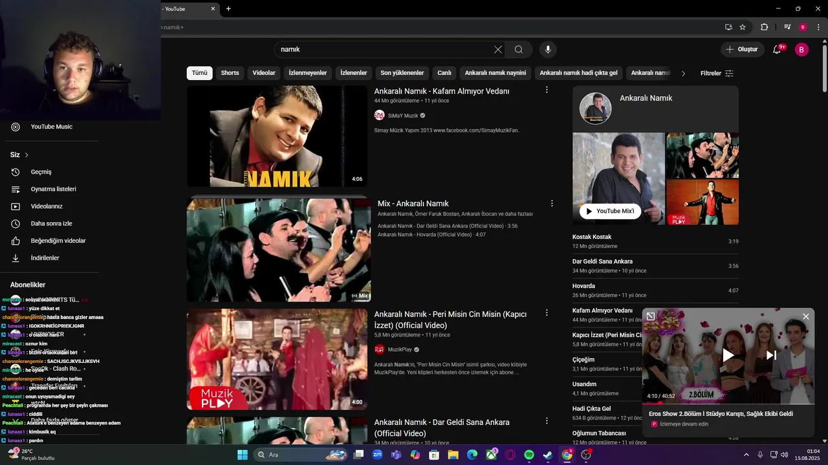828x465 pixels.
Task: Open the Mix - Ankaralı Namık thumbnail
Action: (x=279, y=249)
